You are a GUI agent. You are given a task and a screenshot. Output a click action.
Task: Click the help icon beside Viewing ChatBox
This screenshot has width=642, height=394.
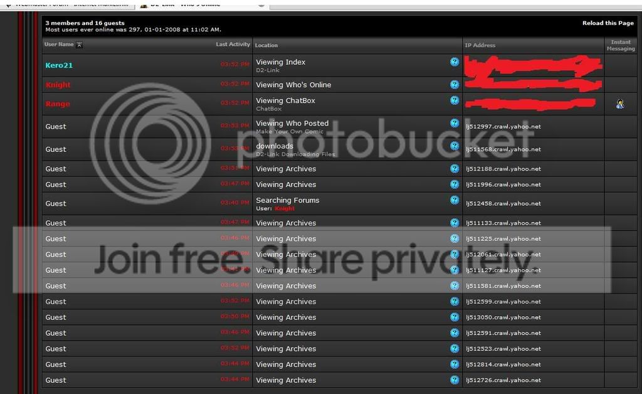tap(455, 100)
